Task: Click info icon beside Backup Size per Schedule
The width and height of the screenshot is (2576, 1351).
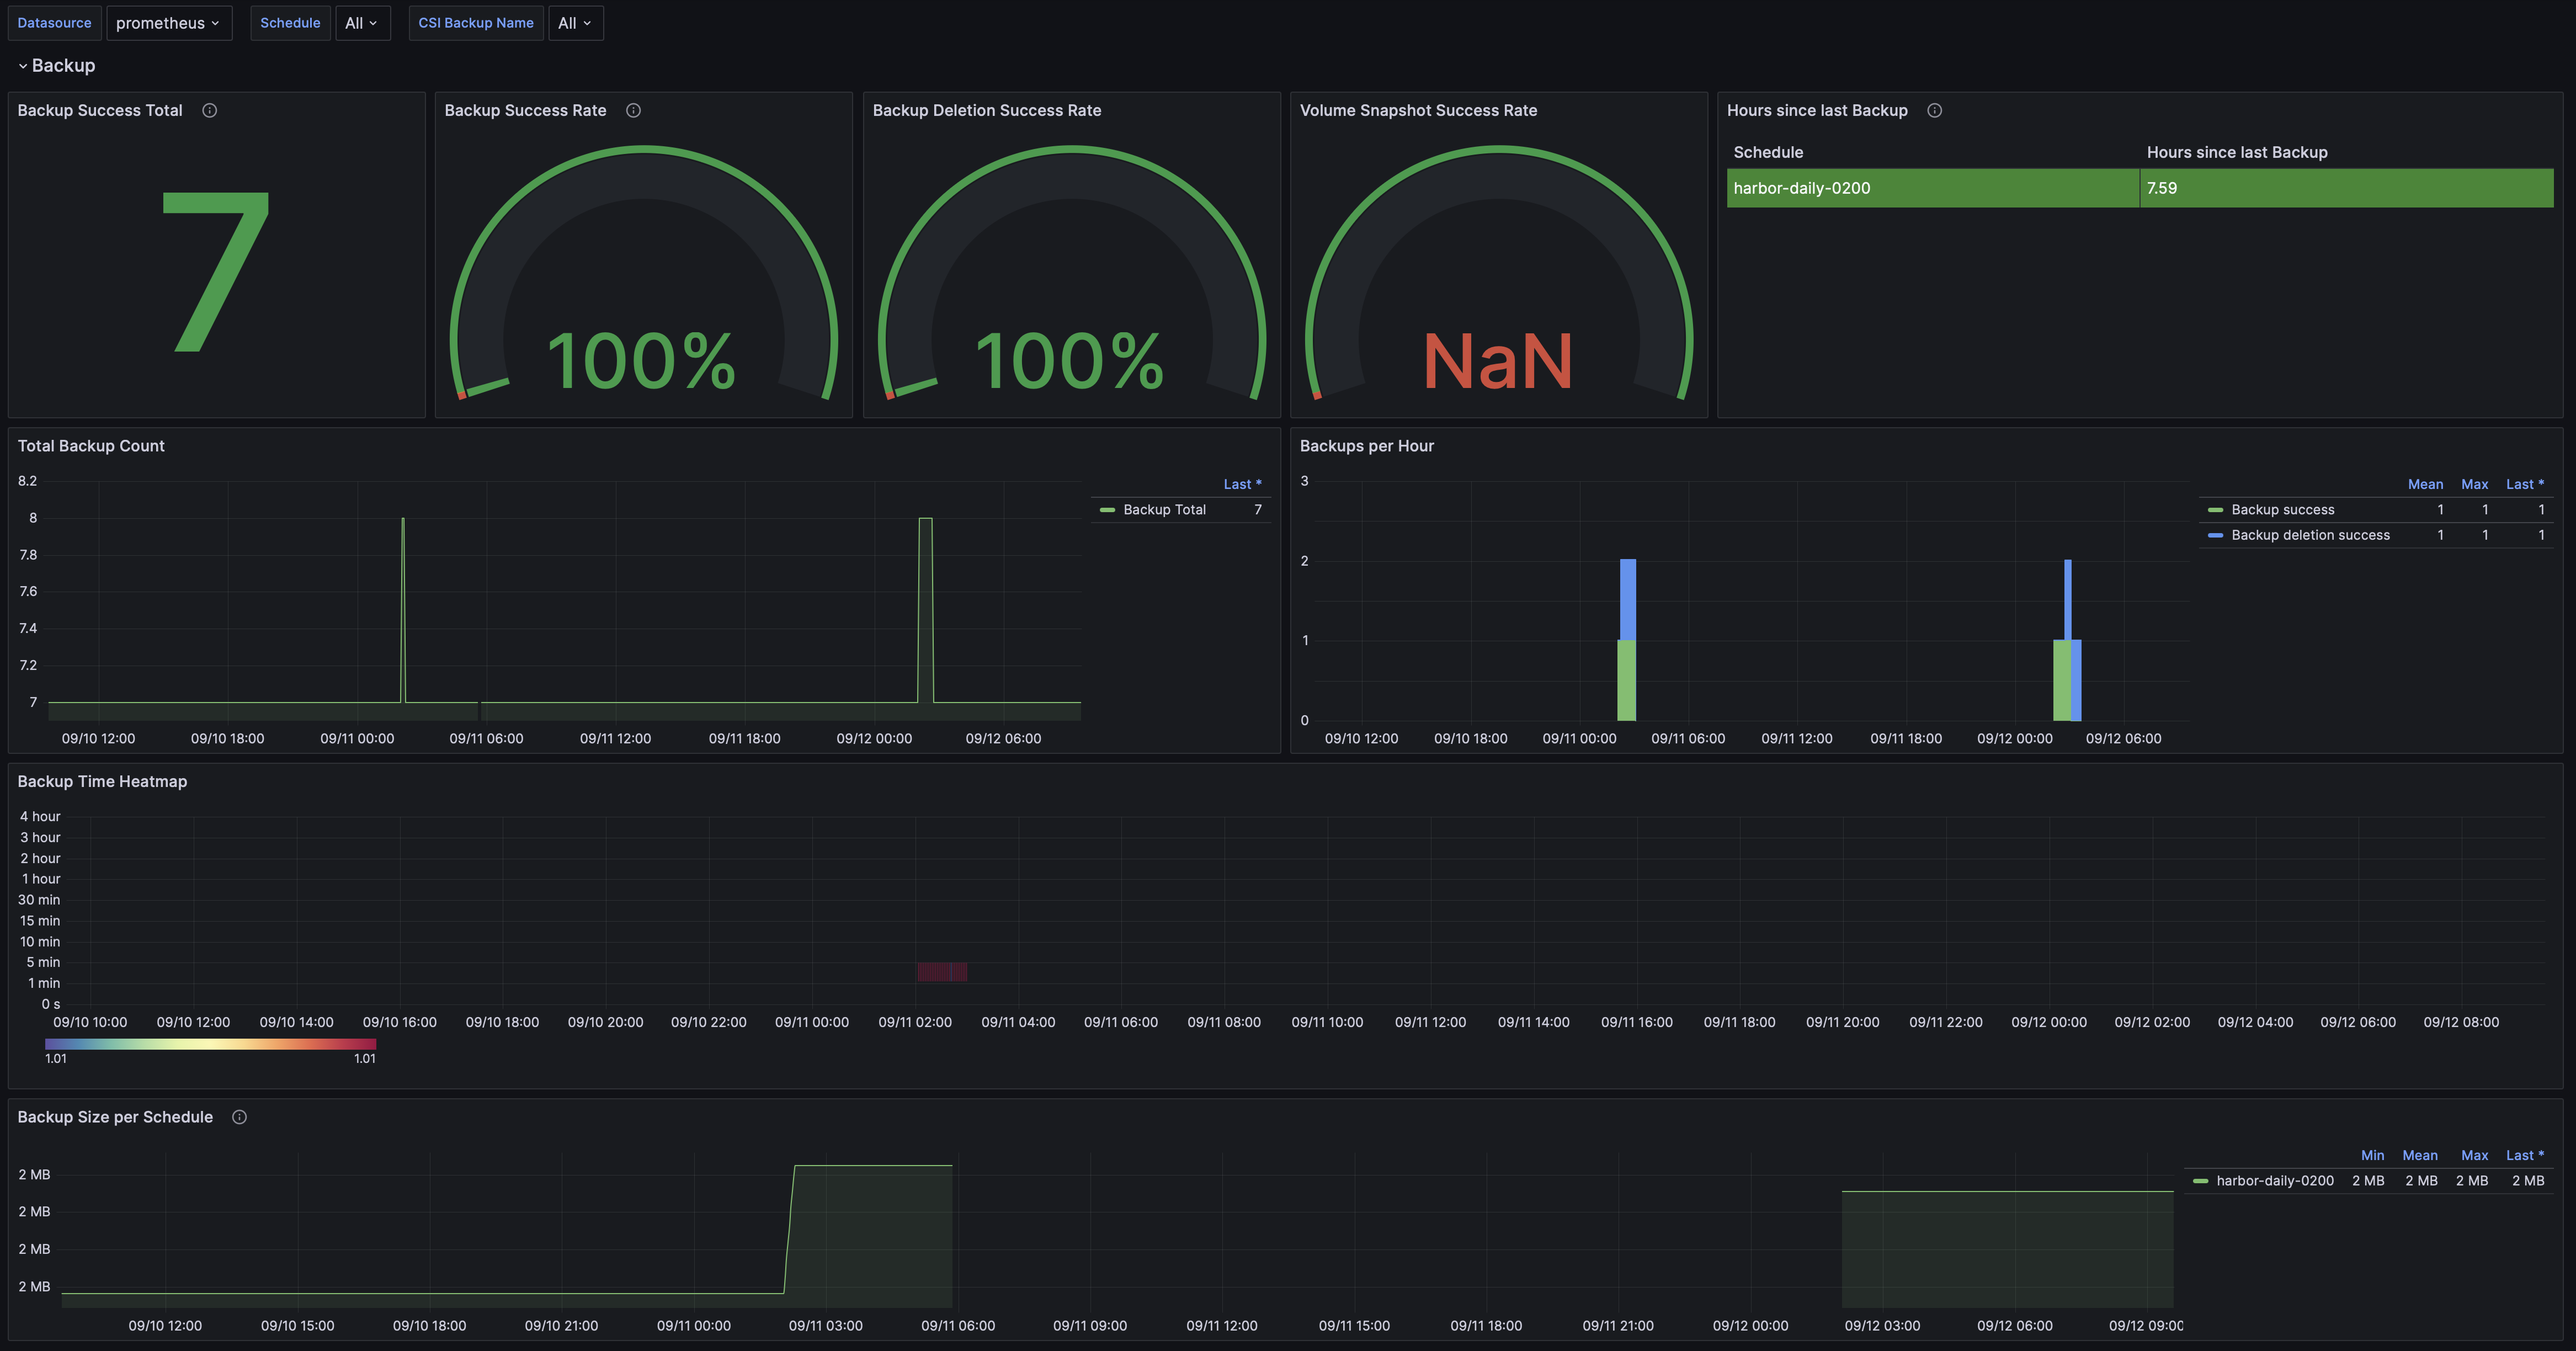Action: [x=239, y=1117]
